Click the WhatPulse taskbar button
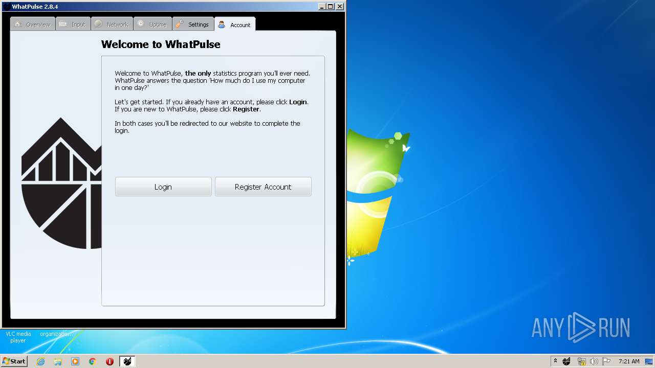 127,361
